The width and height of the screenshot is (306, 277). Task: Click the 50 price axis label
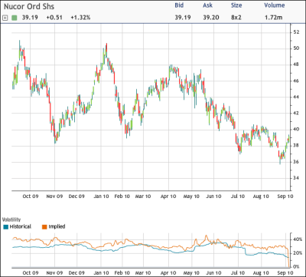296,48
